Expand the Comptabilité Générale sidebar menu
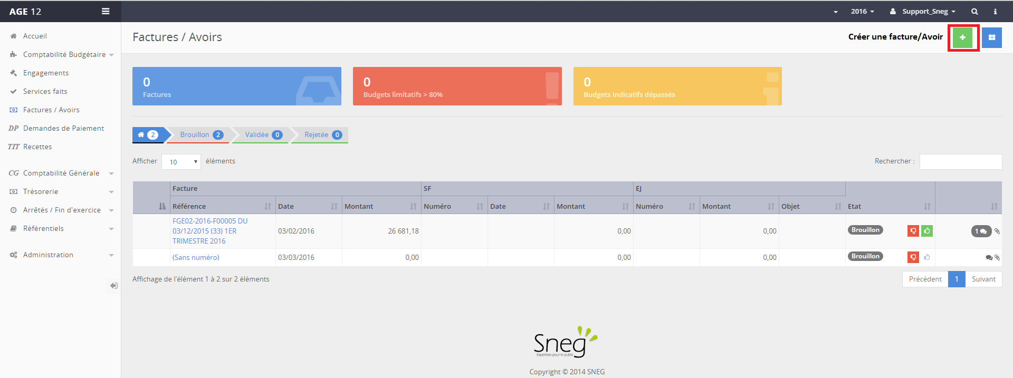Screen dimensions: 1013x378 (61, 173)
